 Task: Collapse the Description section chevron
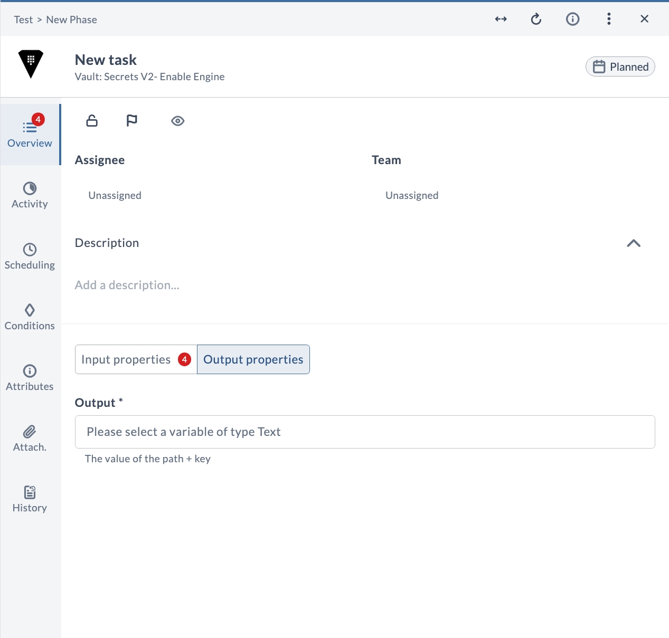pyautogui.click(x=634, y=243)
